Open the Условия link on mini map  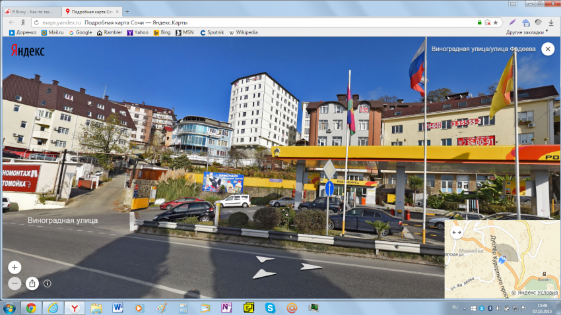(x=547, y=293)
